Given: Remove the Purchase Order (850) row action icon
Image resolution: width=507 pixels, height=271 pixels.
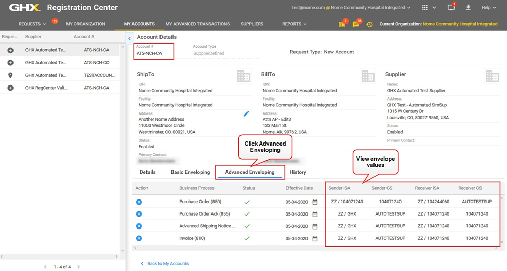Looking at the screenshot, I should click(x=139, y=202).
